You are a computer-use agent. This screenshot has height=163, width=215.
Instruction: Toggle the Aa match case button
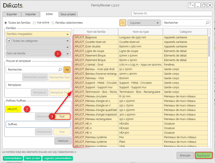click(67, 70)
